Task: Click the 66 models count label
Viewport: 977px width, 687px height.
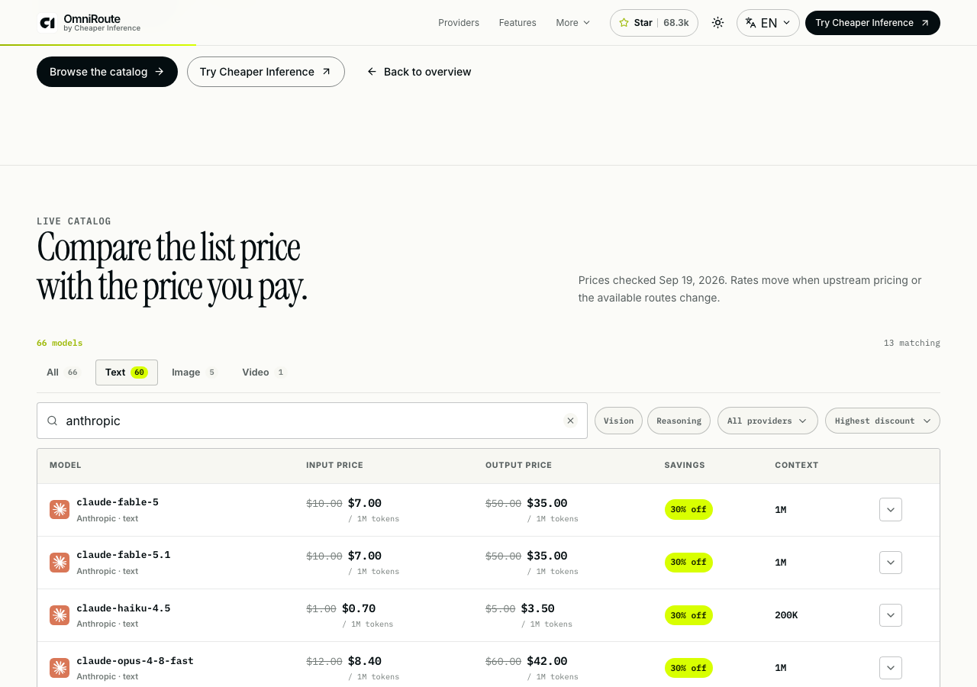Action: tap(60, 343)
